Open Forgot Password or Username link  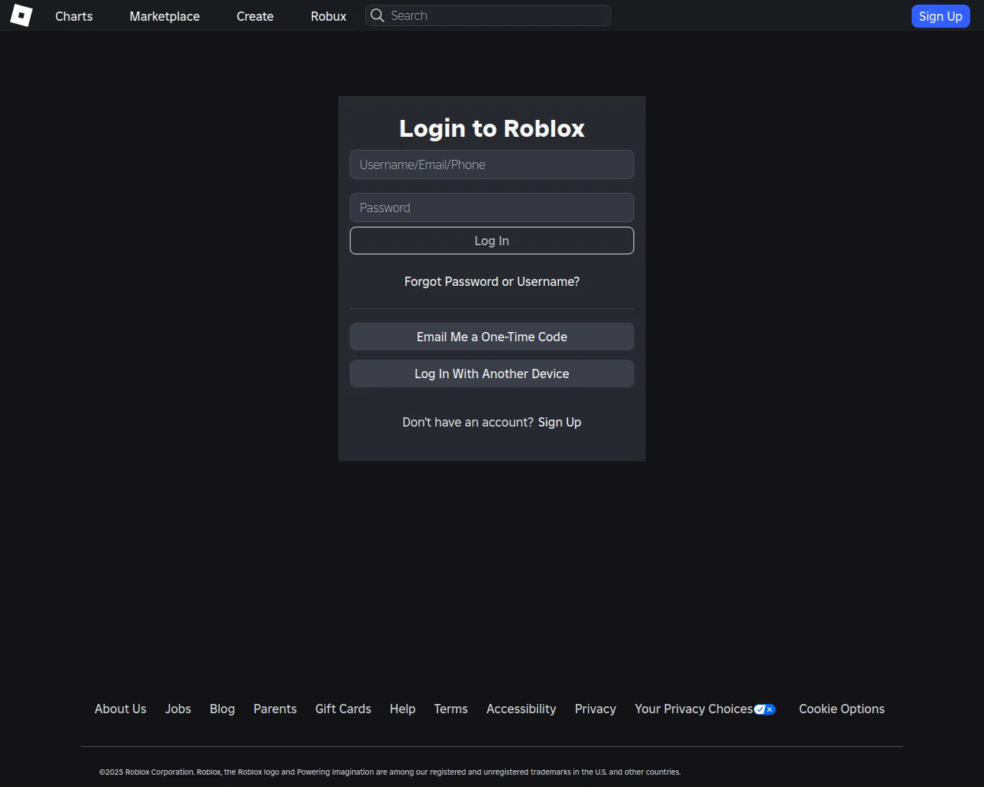click(x=492, y=281)
